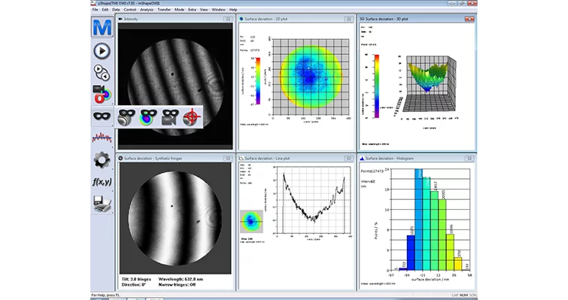Click the NUM indicator in status bar
This screenshot has height=300, width=568.
point(463,295)
